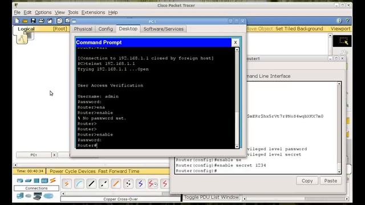Select the Wireless Devices category icon
365x205 pixels.
[x=44, y=181]
